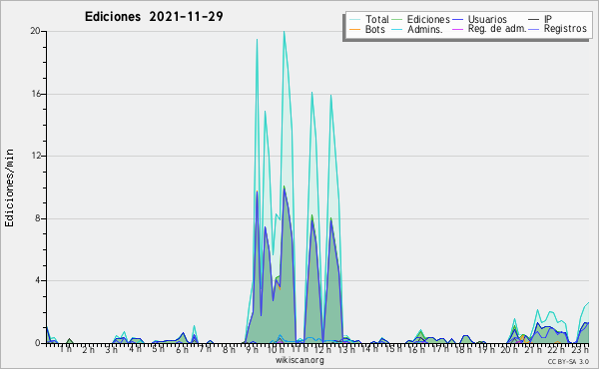
Task: Click the Reg. de adm. legend label
Action: click(x=497, y=29)
